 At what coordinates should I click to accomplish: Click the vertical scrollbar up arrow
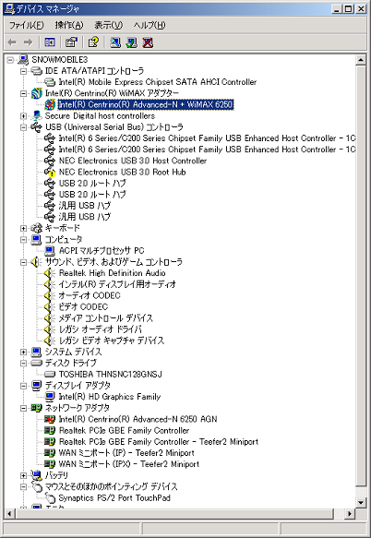(360, 60)
